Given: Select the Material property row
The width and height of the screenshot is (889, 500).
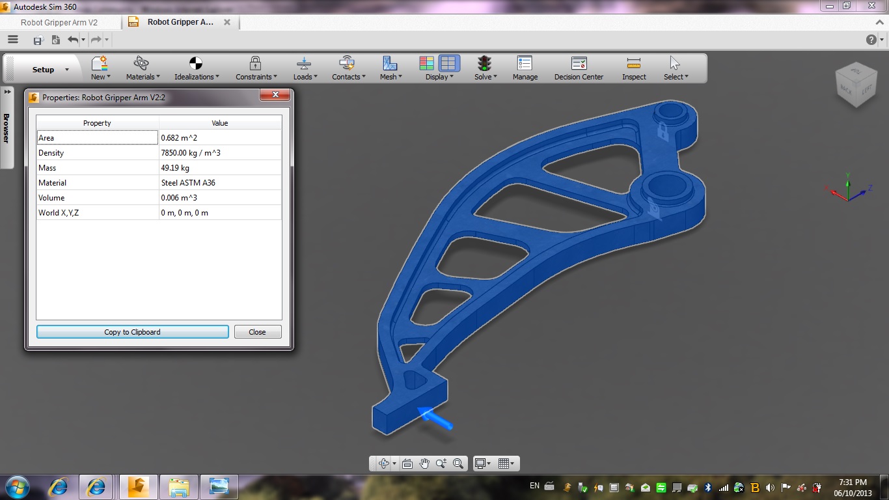Looking at the screenshot, I should [98, 183].
